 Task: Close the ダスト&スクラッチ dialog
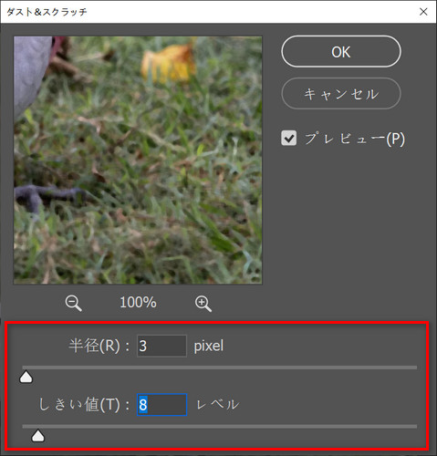tap(423, 12)
